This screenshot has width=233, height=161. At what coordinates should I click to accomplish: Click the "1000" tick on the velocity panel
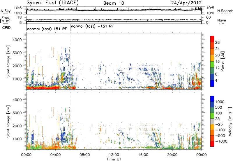pos(17,139)
